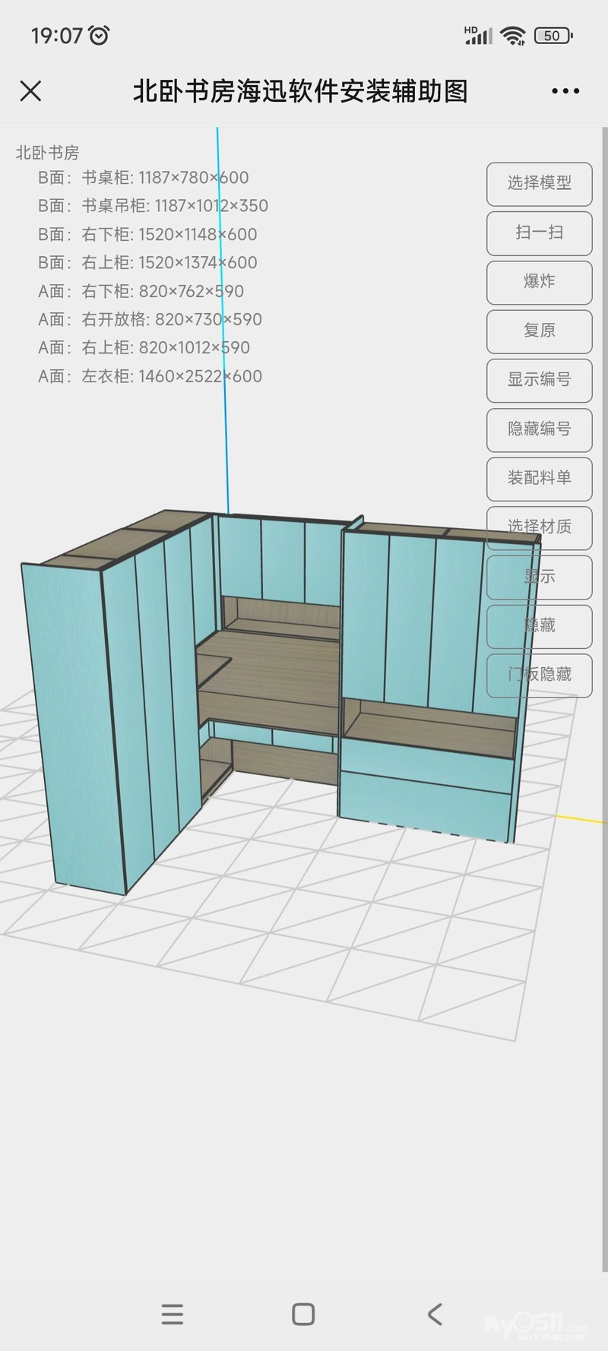Image resolution: width=608 pixels, height=1351 pixels.
Task: Select the 书桌柜 1187×780×600 entry
Action: coord(143,178)
